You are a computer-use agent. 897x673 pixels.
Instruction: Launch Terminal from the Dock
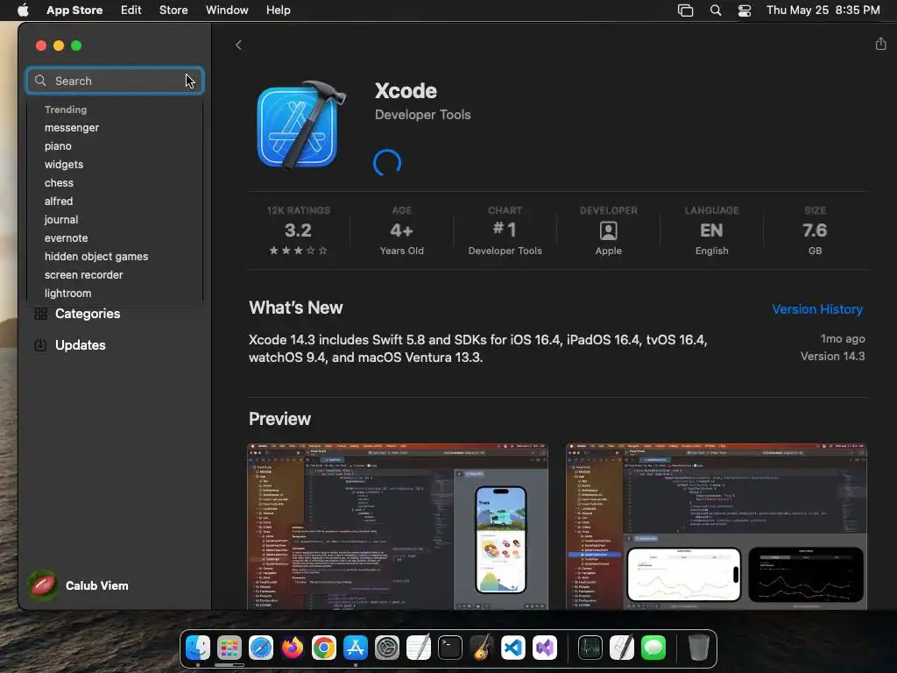tap(450, 648)
